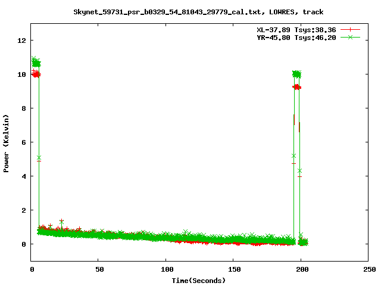Click the green YR legend line sample

[x=350, y=38]
